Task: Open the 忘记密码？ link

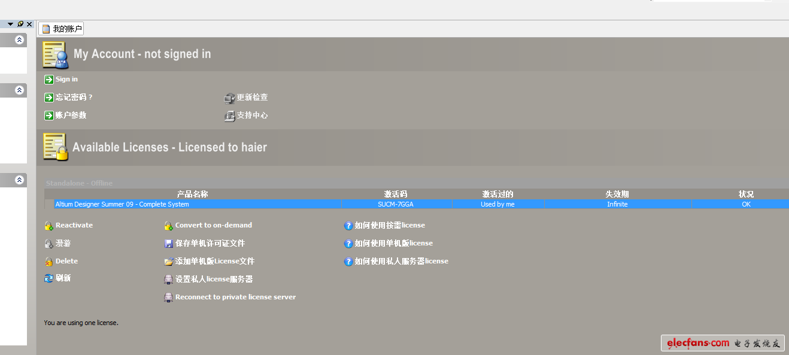Action: pyautogui.click(x=74, y=98)
